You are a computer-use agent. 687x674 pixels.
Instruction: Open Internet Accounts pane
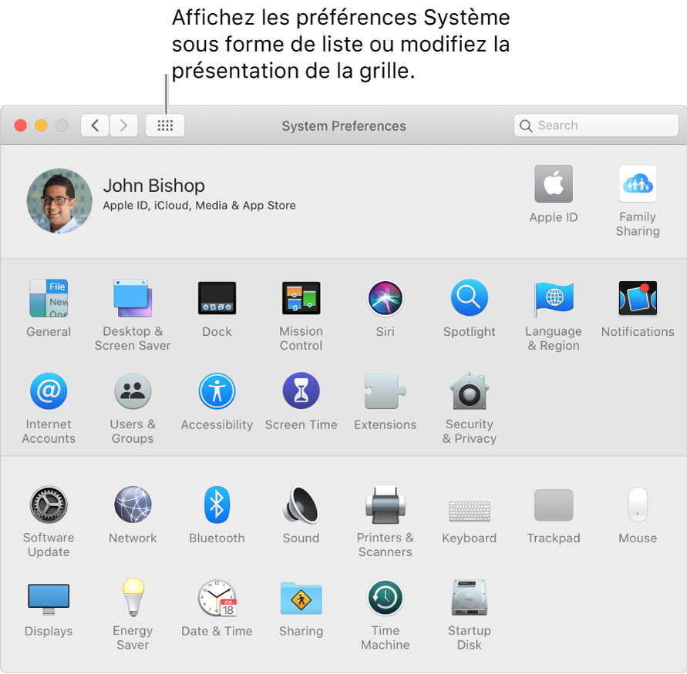click(49, 391)
